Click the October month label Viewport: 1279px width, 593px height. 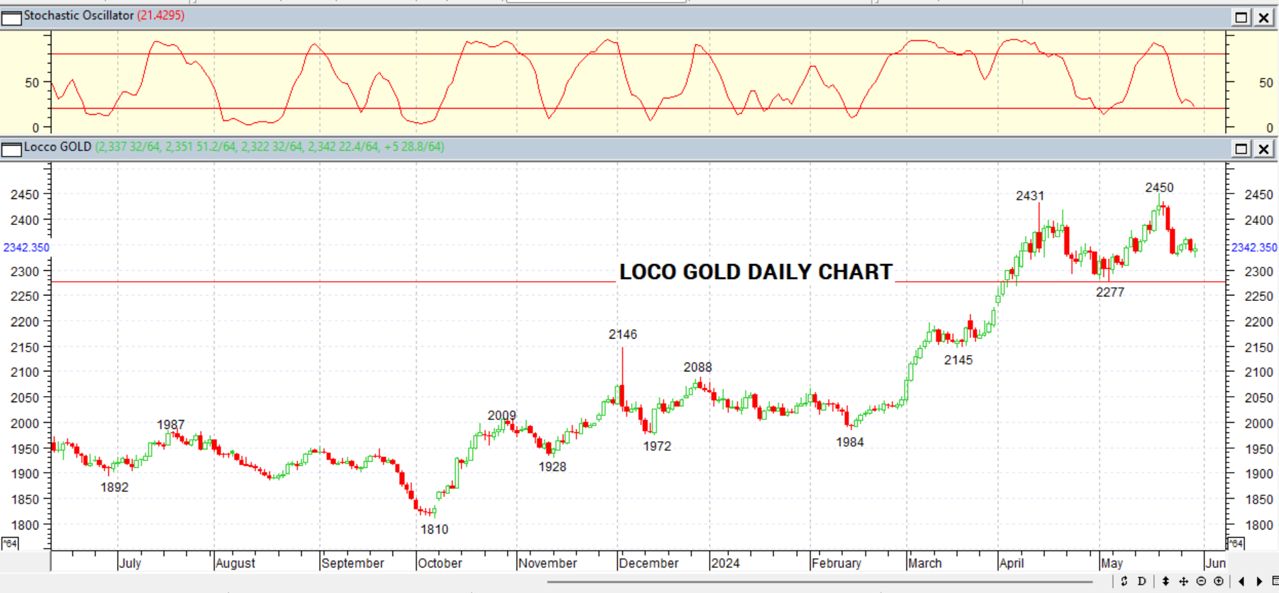[440, 563]
